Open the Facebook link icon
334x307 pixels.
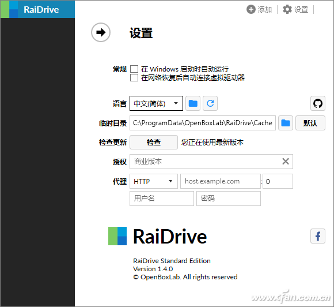tap(318, 236)
